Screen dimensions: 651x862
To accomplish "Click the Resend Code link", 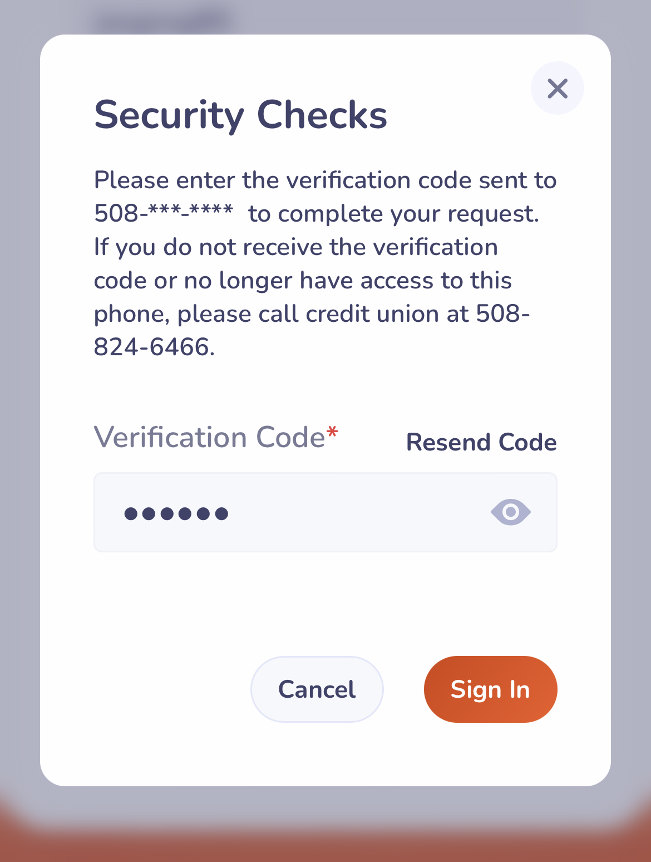I will pos(481,442).
